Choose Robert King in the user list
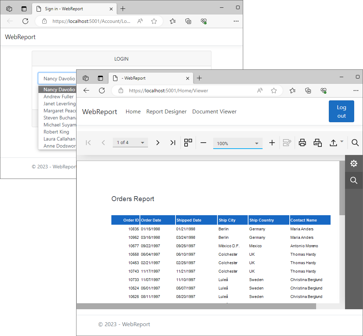Screen dimensions: 363x336 click(56, 132)
